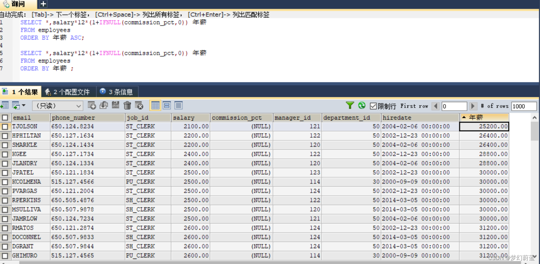Click the save changes floppy icon
Image resolution: width=540 pixels, height=264 pixels.
tap(116, 106)
